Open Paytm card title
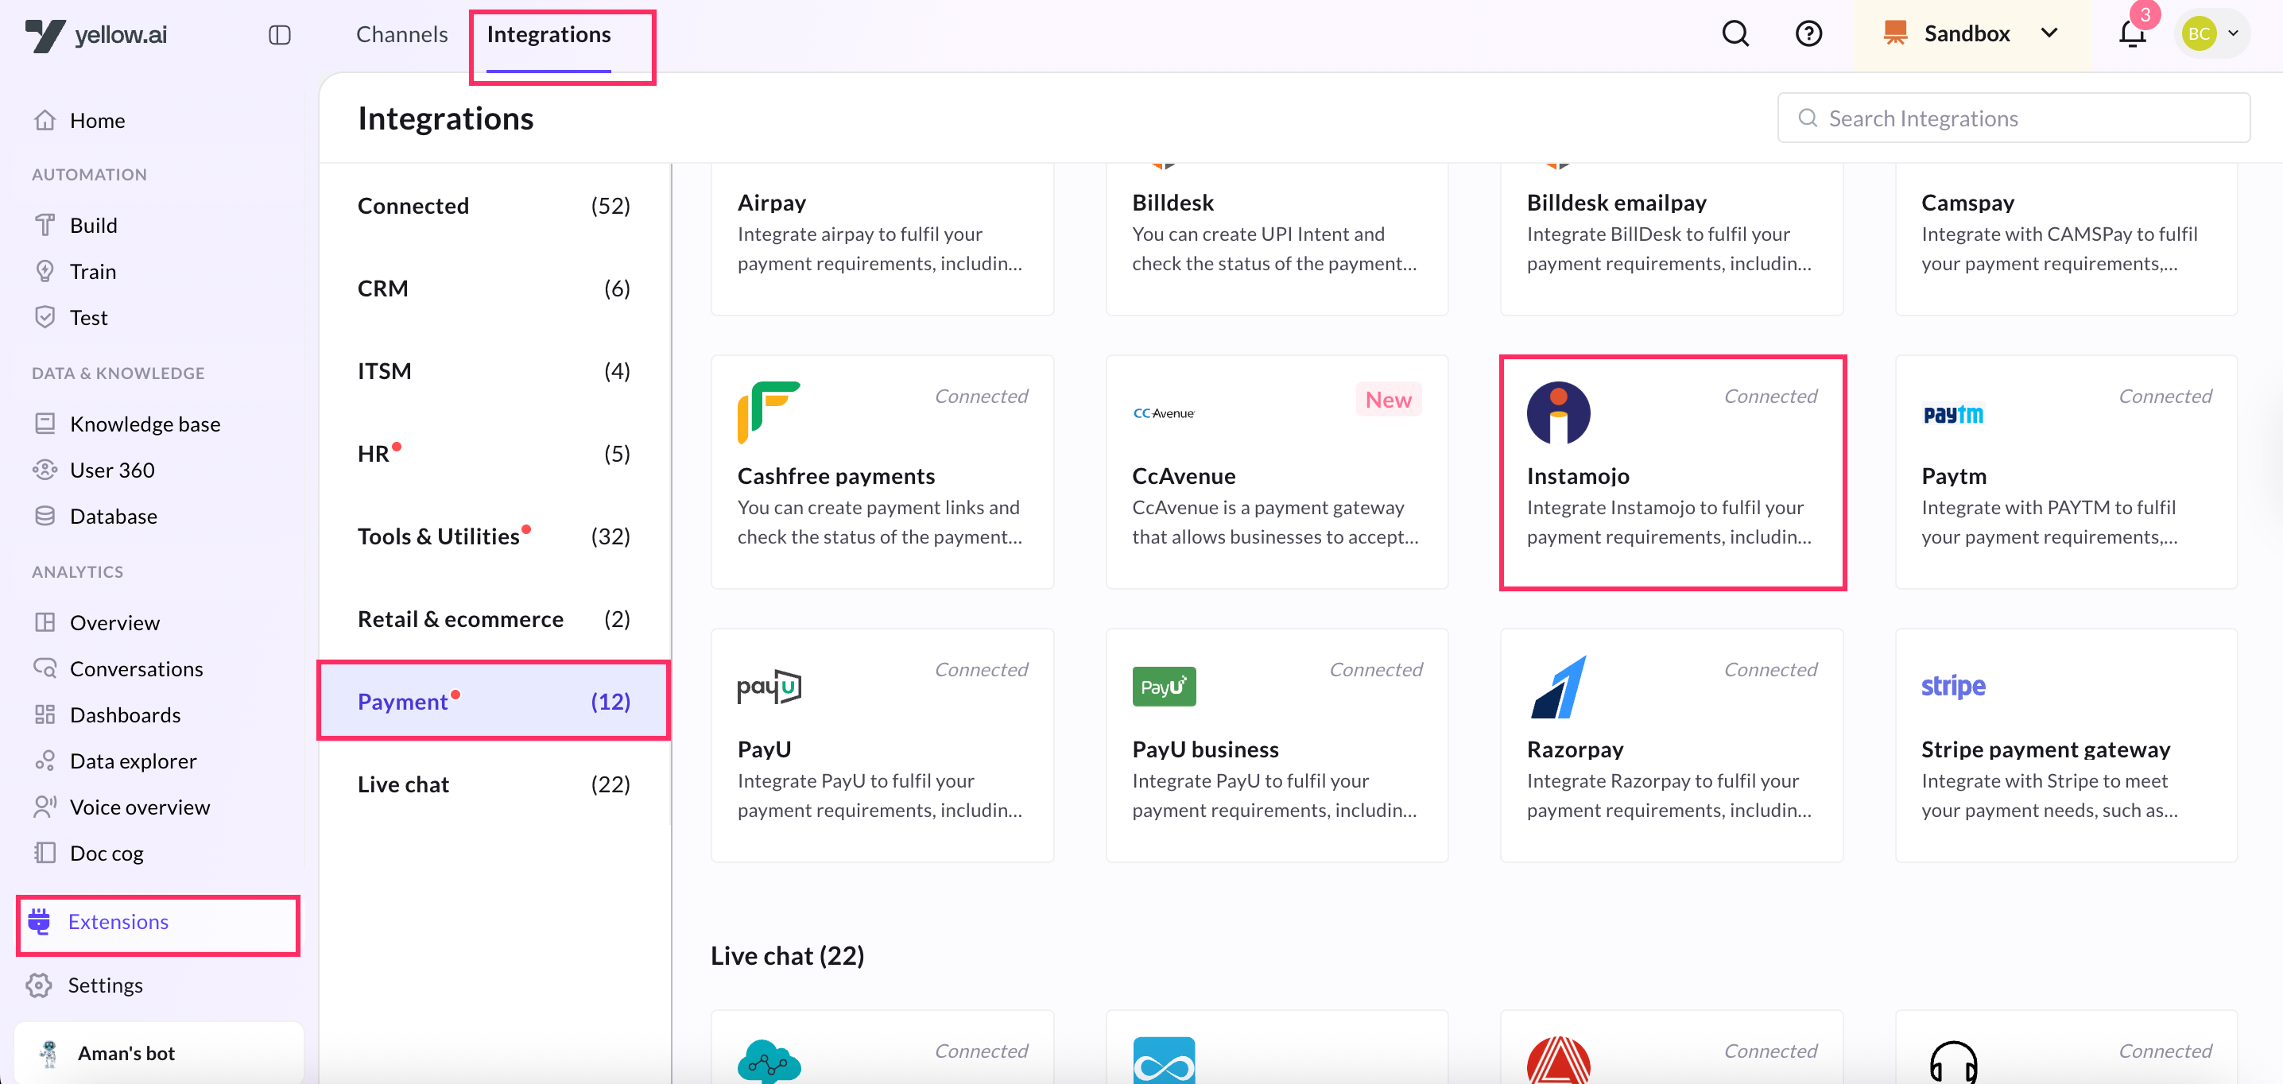The width and height of the screenshot is (2283, 1084). [x=1953, y=476]
